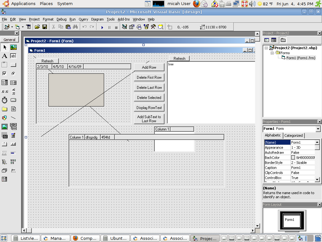Open the Menu Editor from the toolbar

(29, 27)
